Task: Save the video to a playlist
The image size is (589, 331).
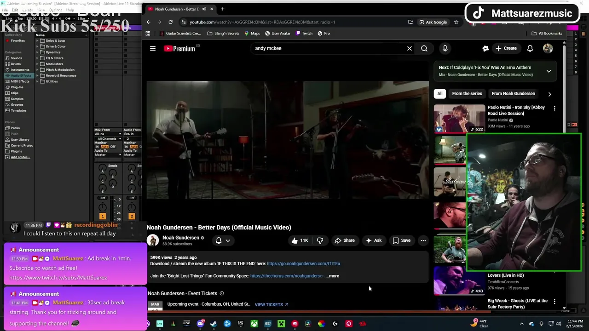Action: pyautogui.click(x=401, y=240)
